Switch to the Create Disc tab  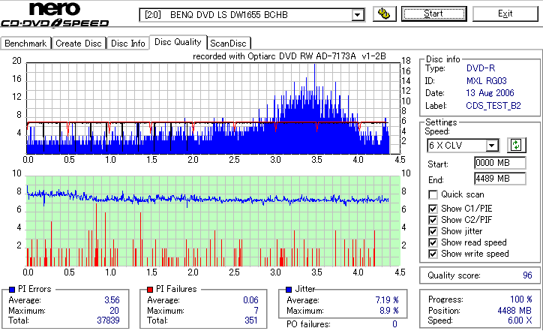[x=79, y=44]
